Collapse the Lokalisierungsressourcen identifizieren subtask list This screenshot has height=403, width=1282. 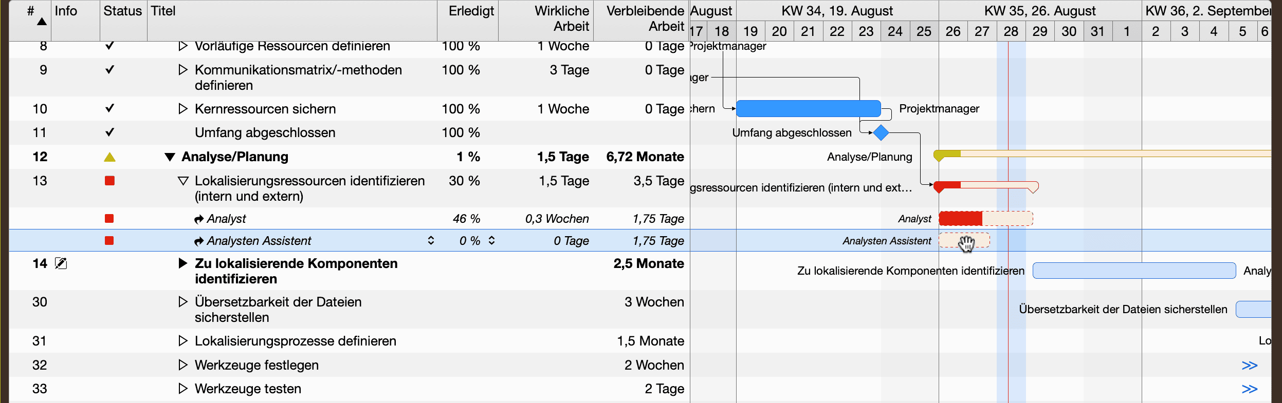[x=184, y=181]
